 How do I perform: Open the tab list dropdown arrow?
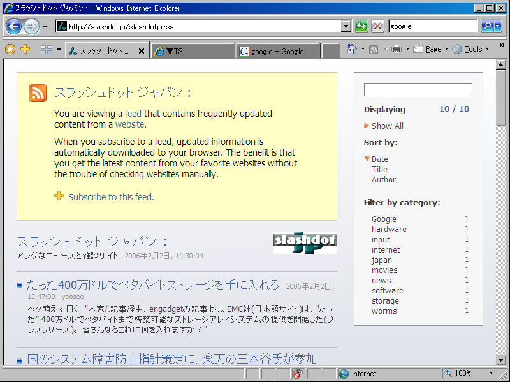click(x=59, y=50)
